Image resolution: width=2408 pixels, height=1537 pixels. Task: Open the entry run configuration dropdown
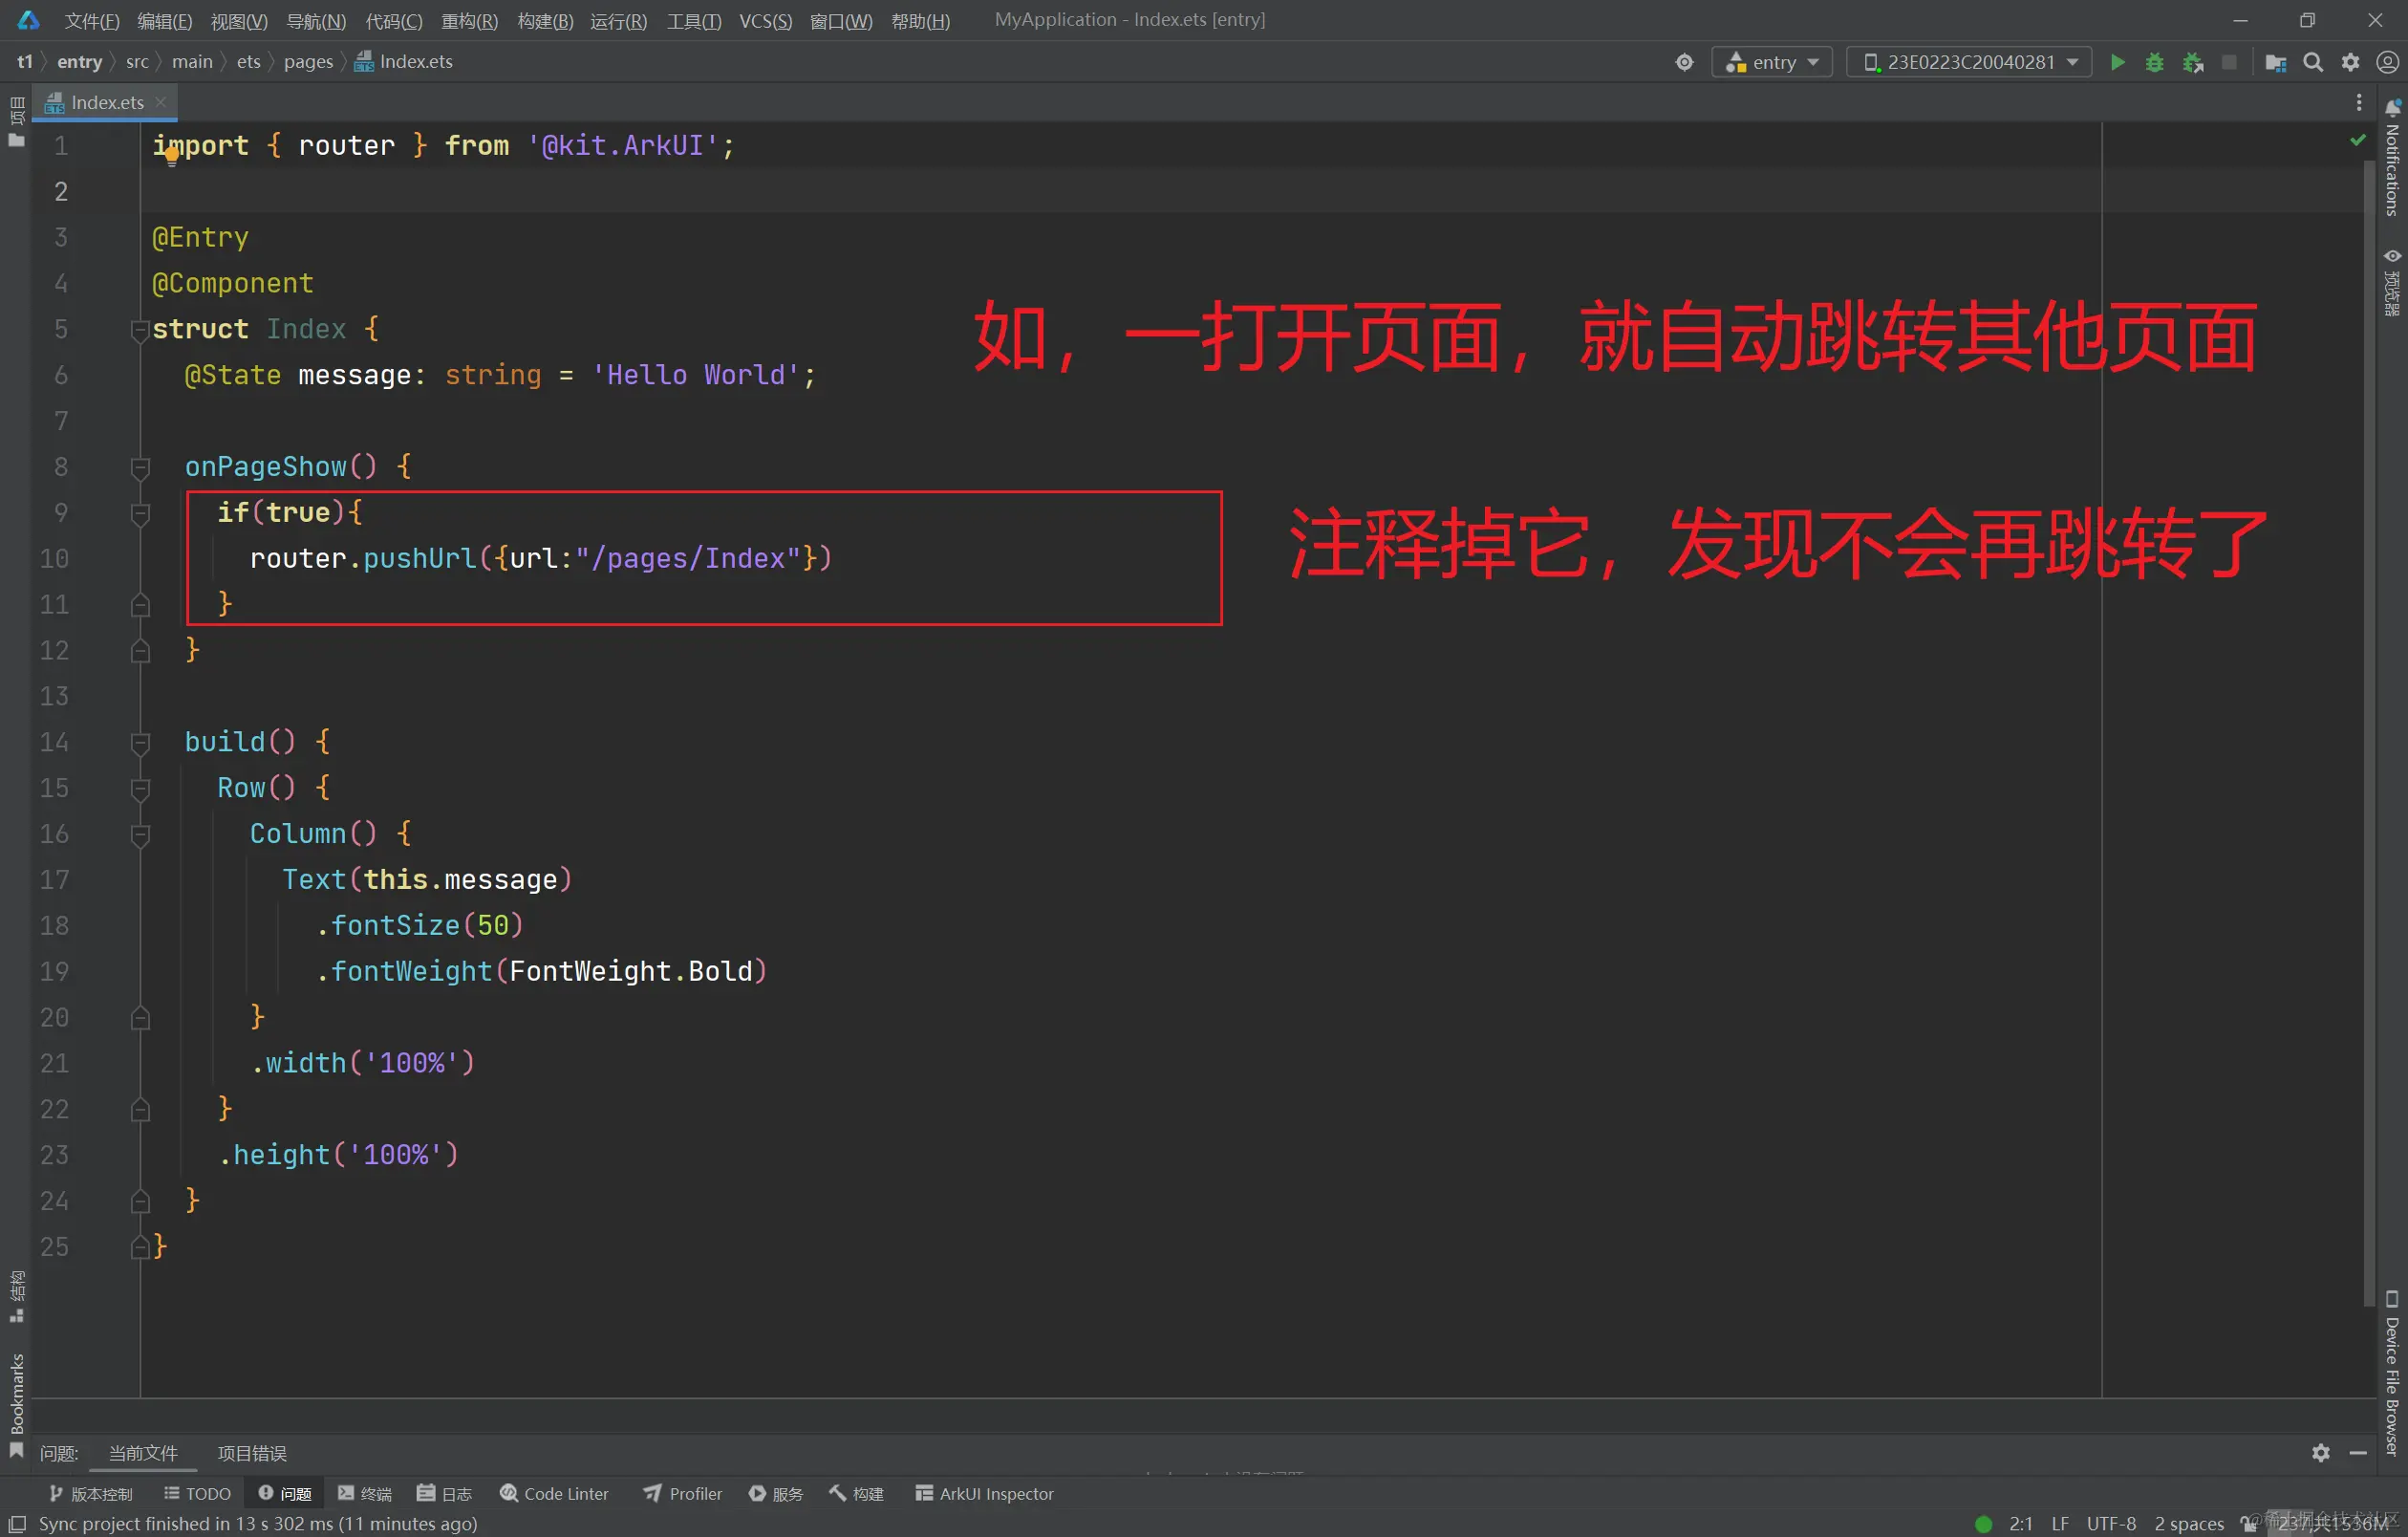click(1773, 62)
